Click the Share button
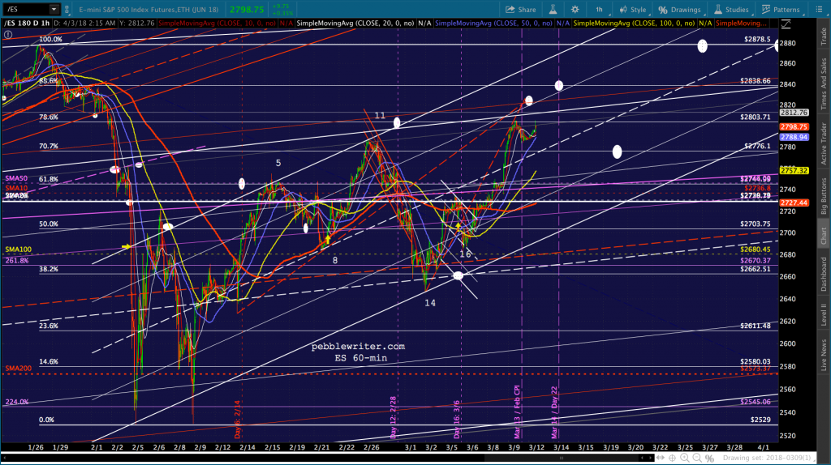 (520, 10)
